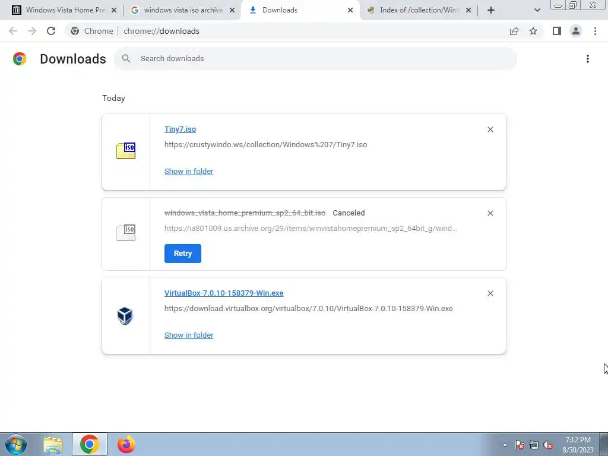Remove Tiny7.iso from the list

pyautogui.click(x=490, y=129)
